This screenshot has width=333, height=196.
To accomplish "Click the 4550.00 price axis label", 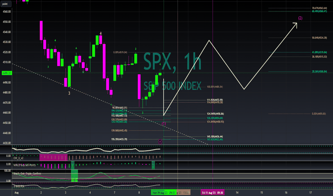I will point(7,22).
